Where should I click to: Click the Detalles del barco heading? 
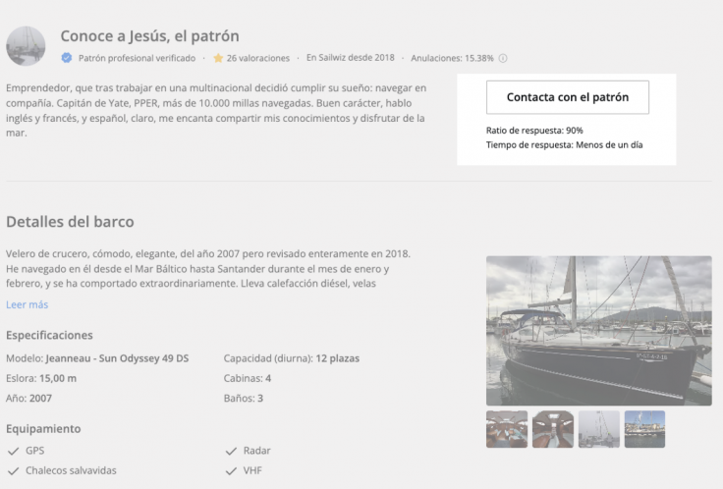(x=70, y=222)
